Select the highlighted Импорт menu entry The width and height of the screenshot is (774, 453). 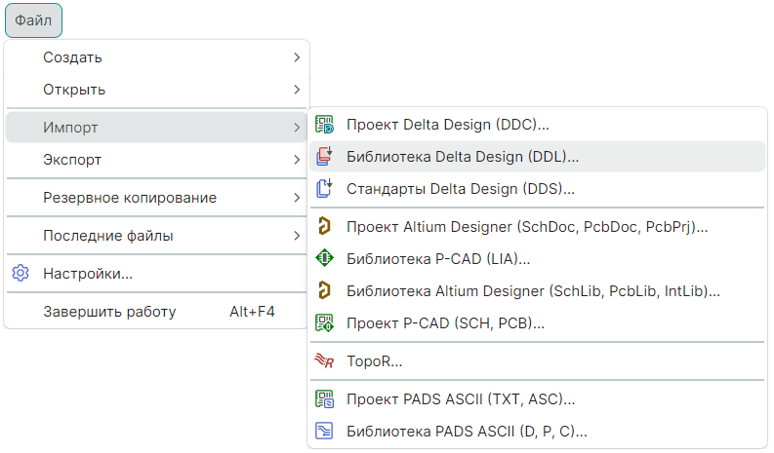[x=70, y=128]
